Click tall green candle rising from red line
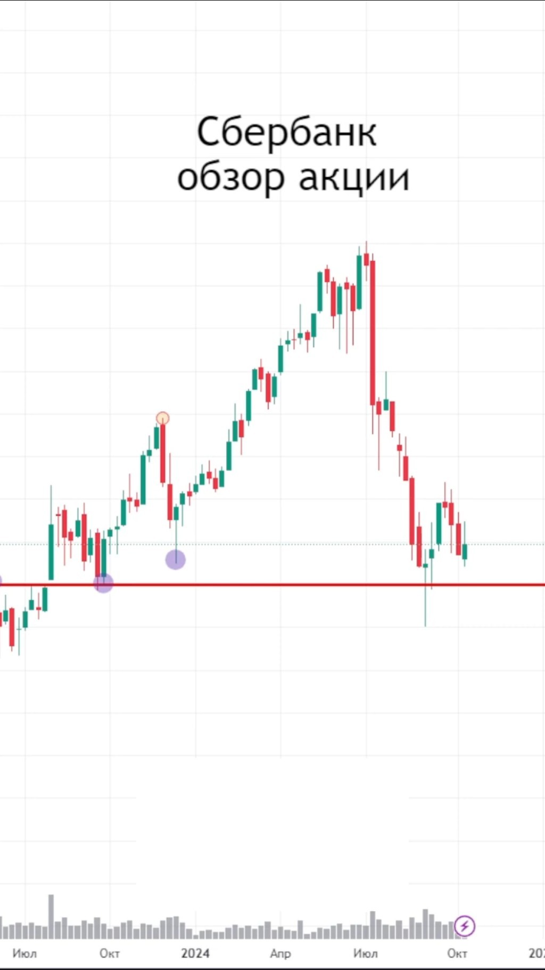Viewport: 545px width, 970px height. pos(51,552)
